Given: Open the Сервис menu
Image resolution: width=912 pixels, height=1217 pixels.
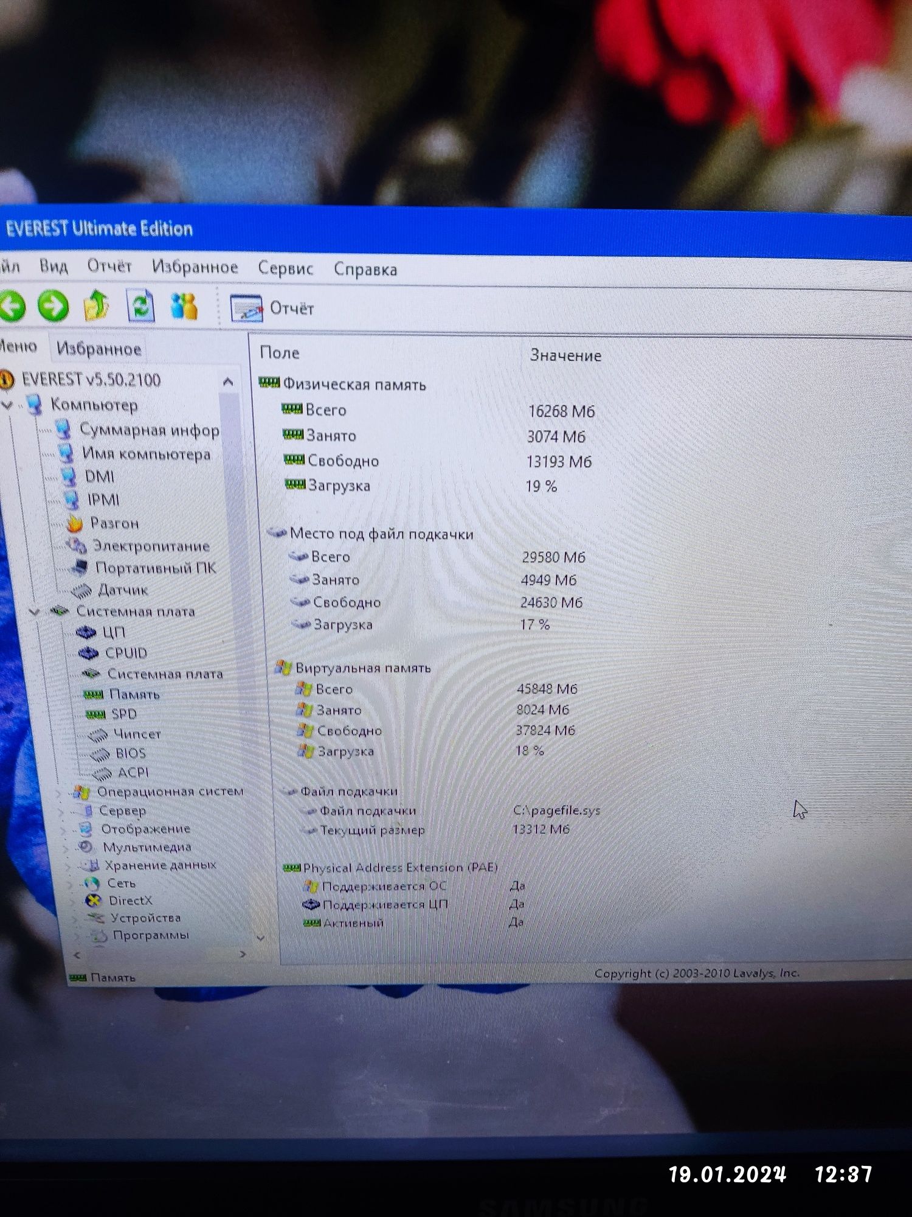Looking at the screenshot, I should [285, 268].
